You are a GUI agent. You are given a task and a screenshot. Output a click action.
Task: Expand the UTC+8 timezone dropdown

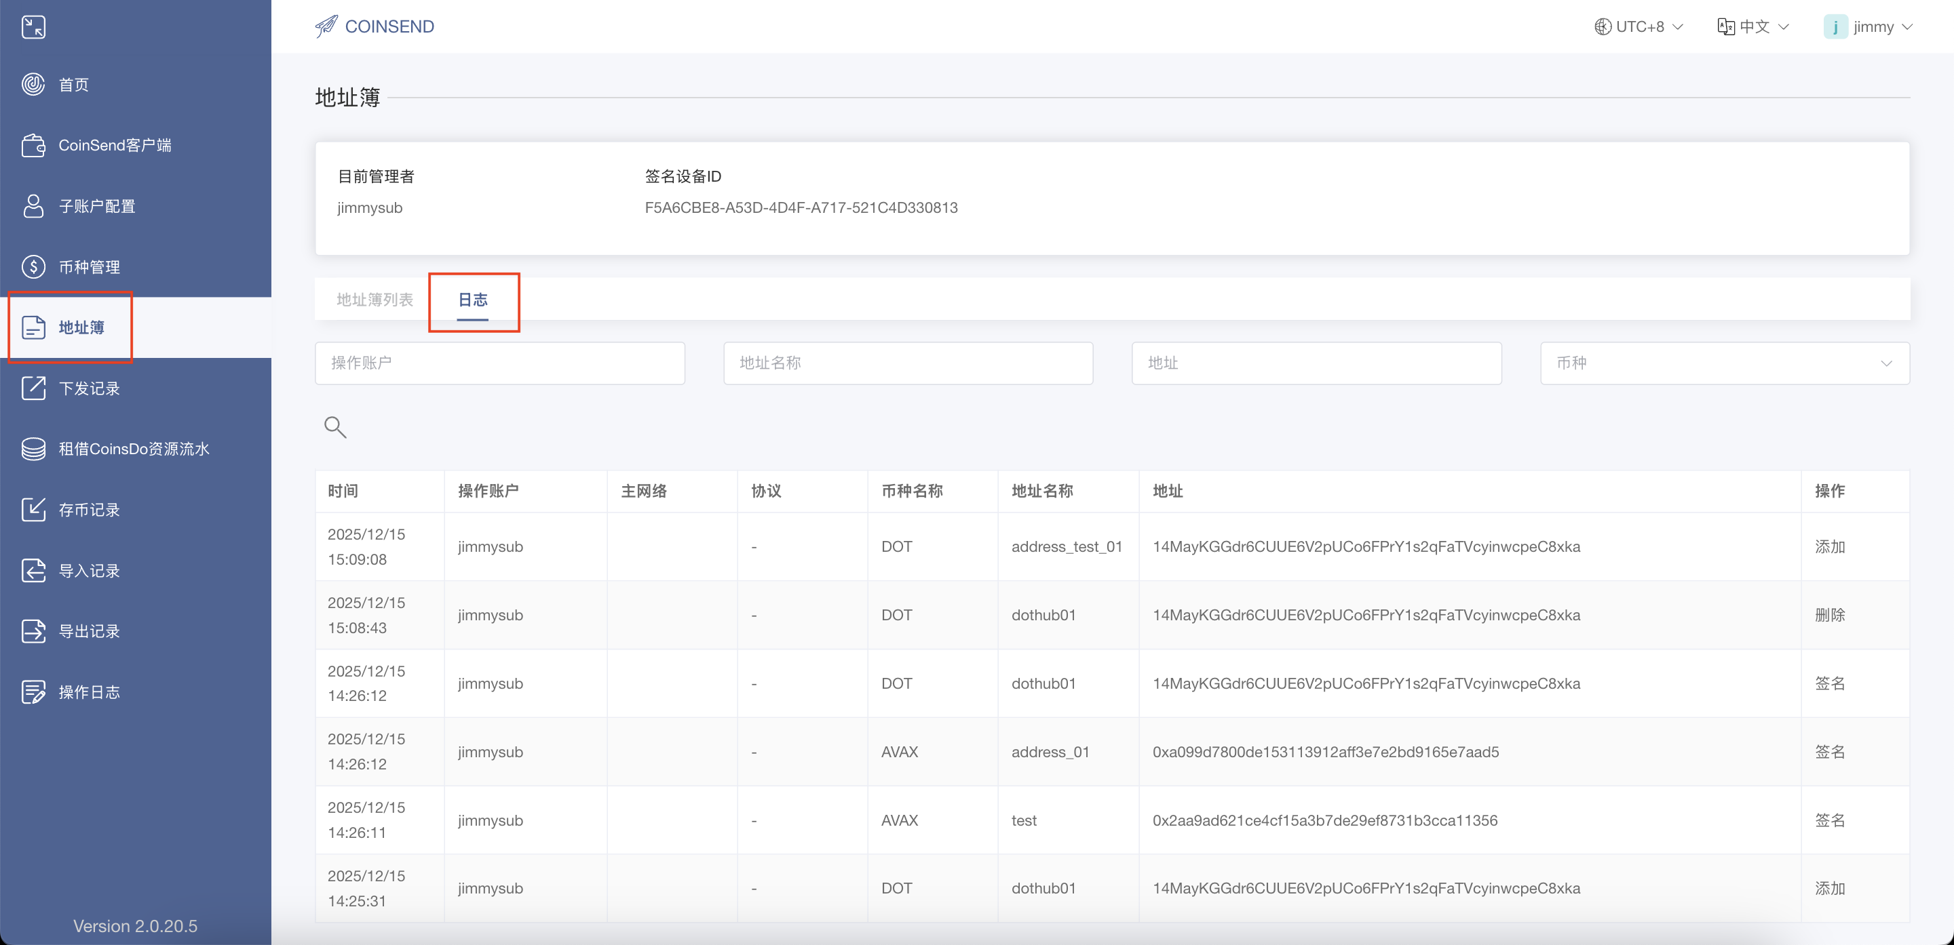[x=1639, y=26]
